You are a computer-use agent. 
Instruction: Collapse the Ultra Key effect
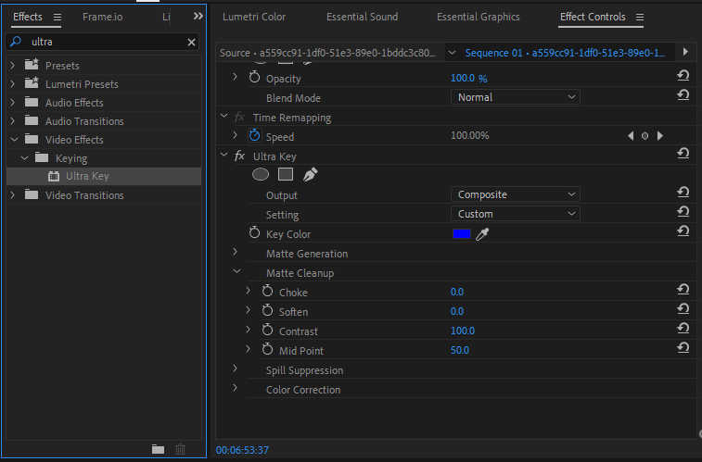click(223, 155)
